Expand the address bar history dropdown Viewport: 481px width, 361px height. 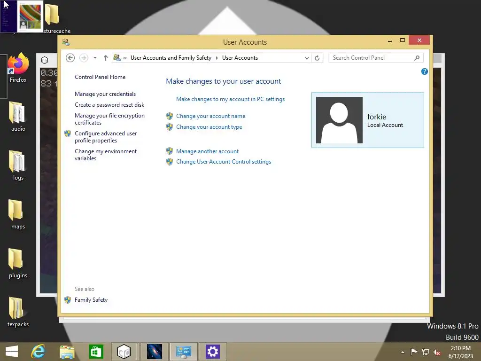(306, 58)
